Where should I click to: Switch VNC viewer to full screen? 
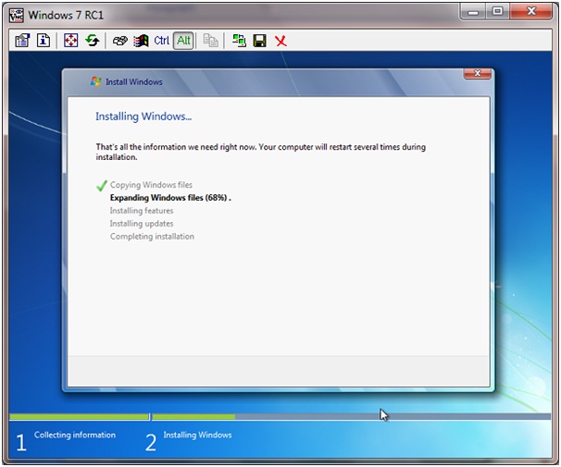click(x=70, y=41)
